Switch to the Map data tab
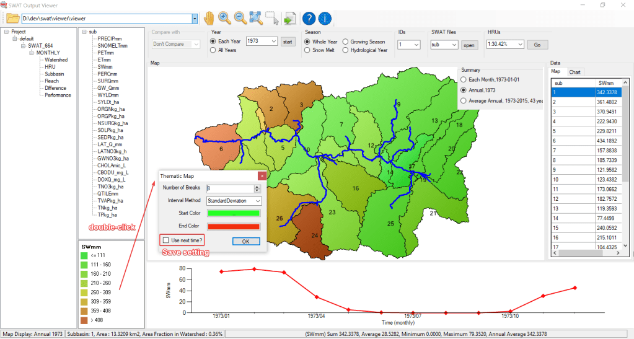Screen dimensions: 634x339 pyautogui.click(x=556, y=71)
